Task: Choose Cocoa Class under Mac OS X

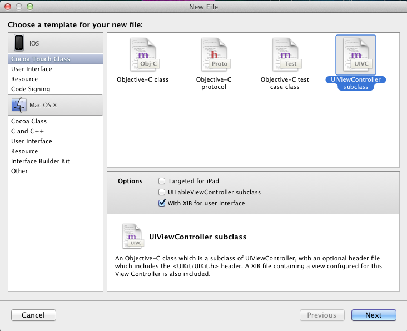Action: [29, 121]
